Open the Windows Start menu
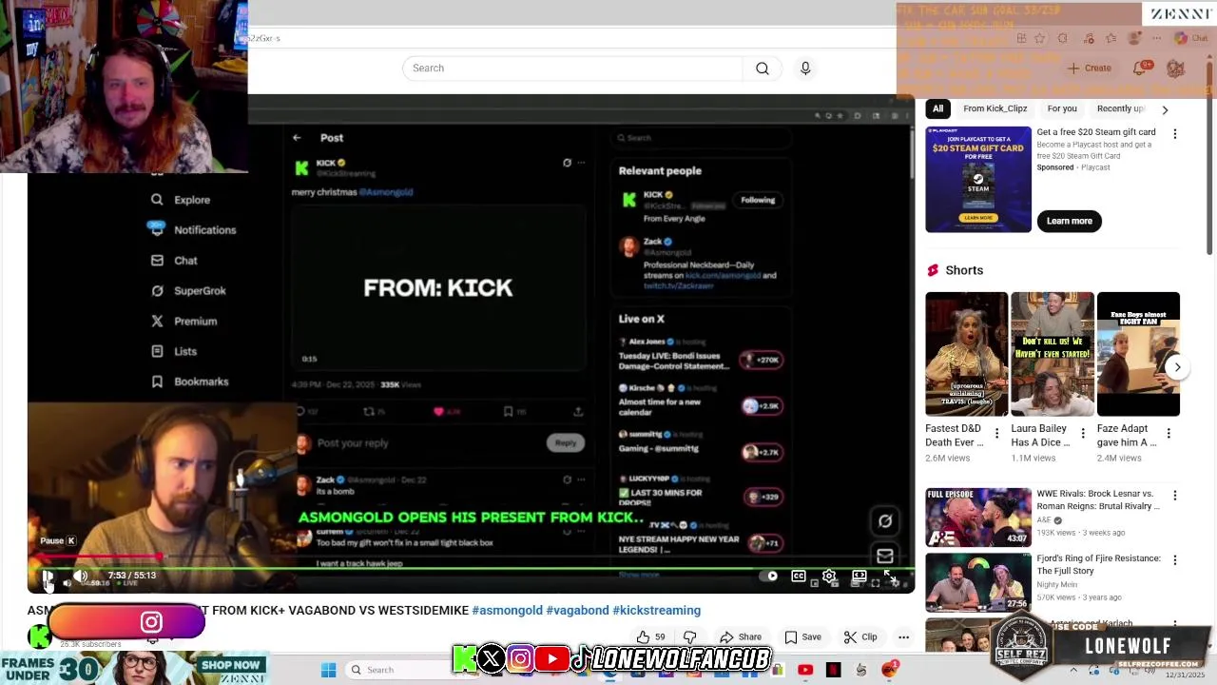The width and height of the screenshot is (1217, 685). pos(328,670)
